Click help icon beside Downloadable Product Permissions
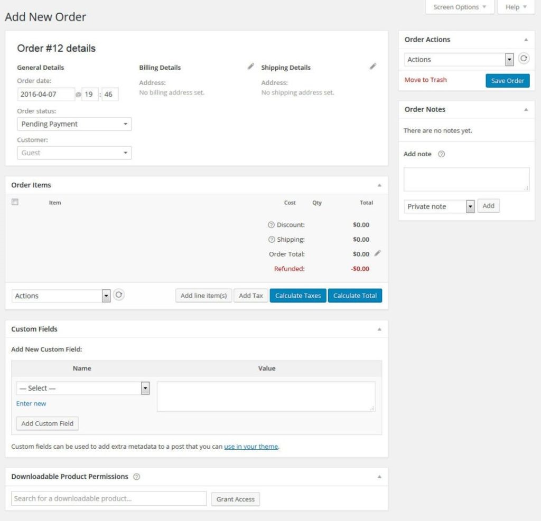This screenshot has width=541, height=521. coord(137,477)
